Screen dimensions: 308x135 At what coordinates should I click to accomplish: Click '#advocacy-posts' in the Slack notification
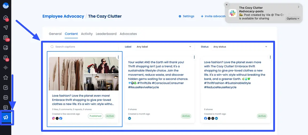tap(251, 11)
